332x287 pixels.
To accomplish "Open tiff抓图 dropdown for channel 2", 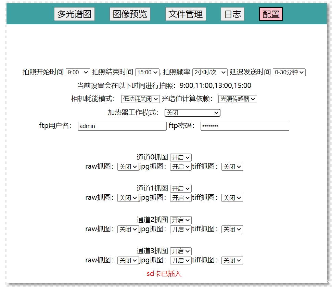I will (232, 229).
